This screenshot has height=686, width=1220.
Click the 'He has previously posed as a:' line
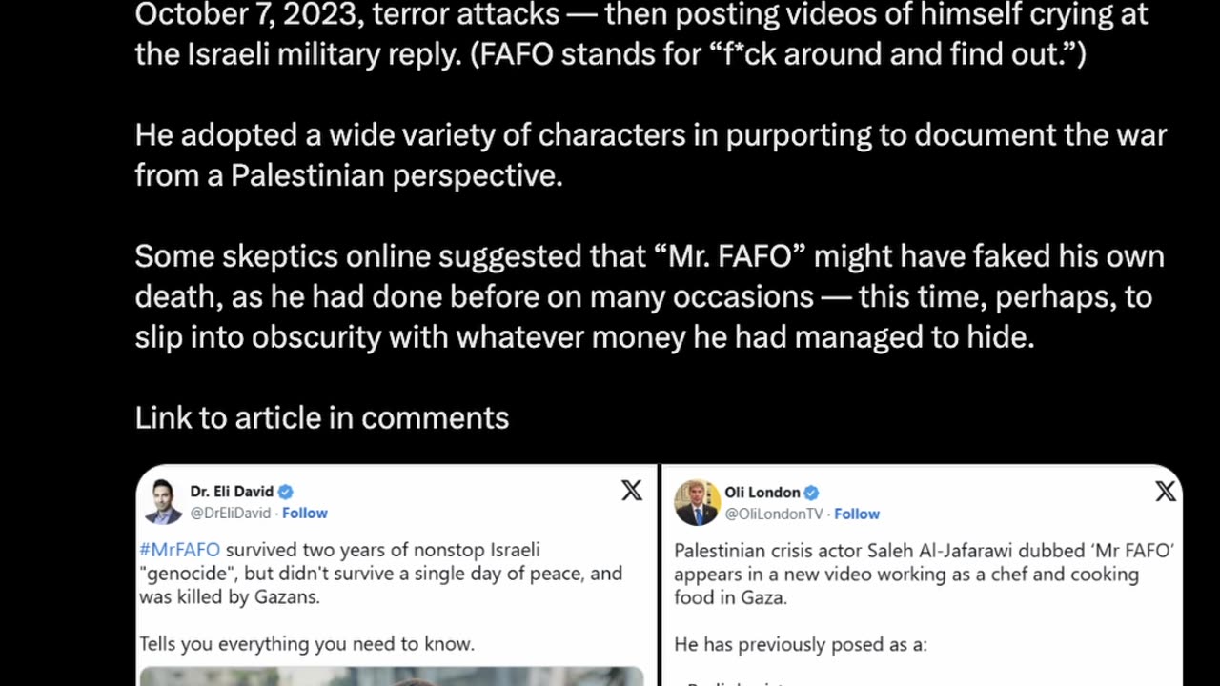coord(801,645)
